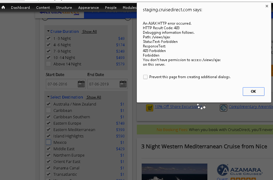
Task: Click the $749 Eastern Europe price
Action: click(120, 123)
